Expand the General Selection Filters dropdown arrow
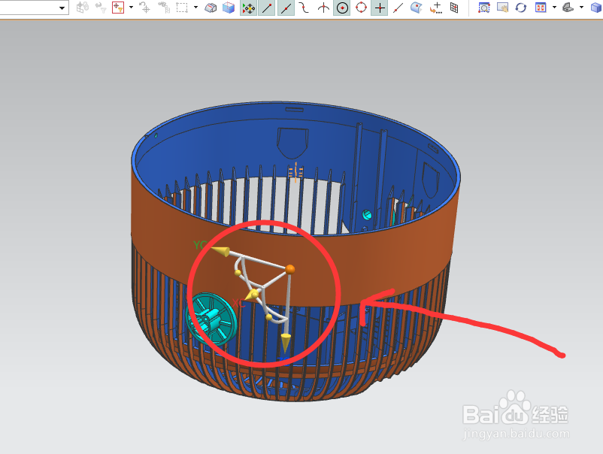This screenshot has width=603, height=454. click(131, 8)
